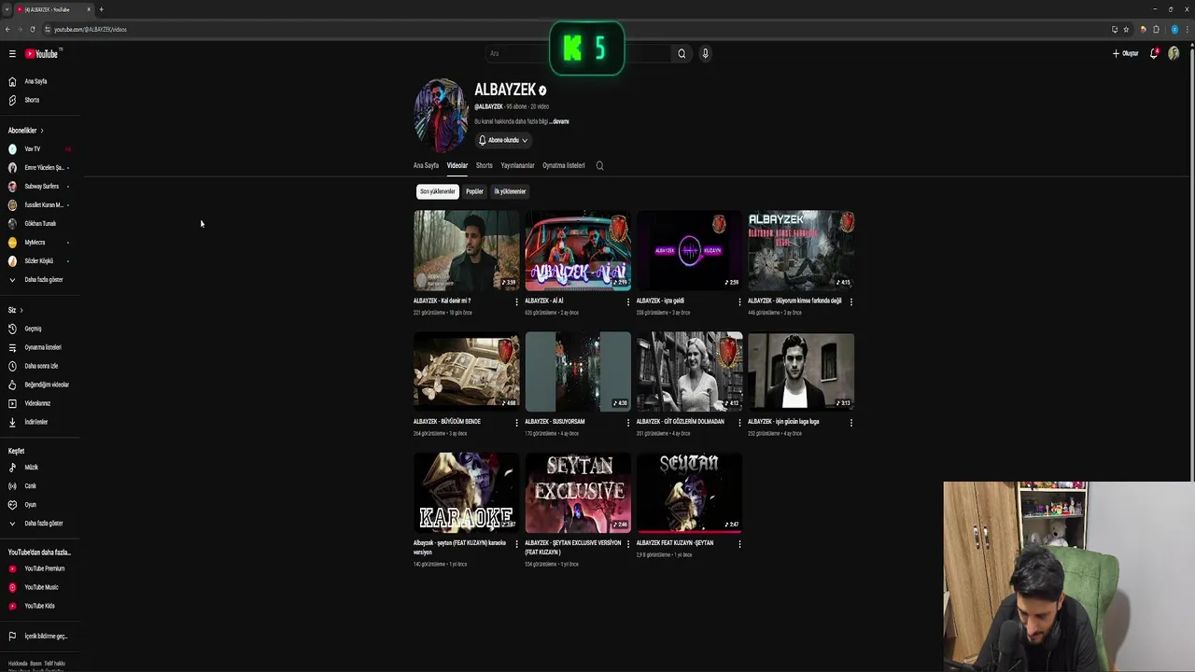The height and width of the screenshot is (672, 1195).
Task: Click the browser address bar
Action: click(560, 29)
